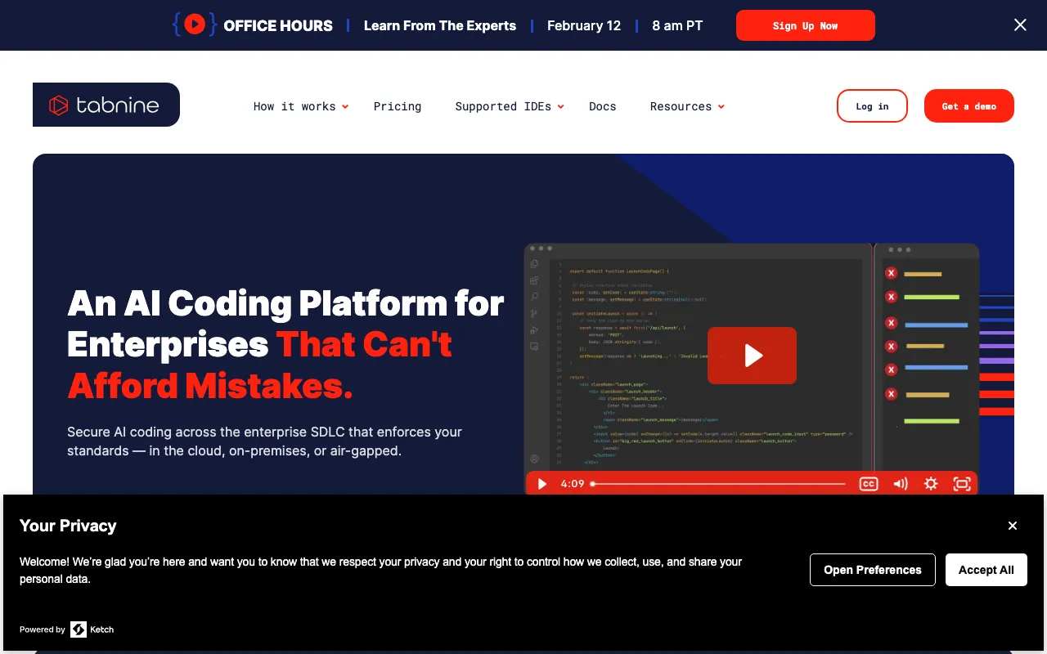Click the Supported IDEs chevron arrow
Viewport: 1047px width, 654px height.
(x=561, y=106)
